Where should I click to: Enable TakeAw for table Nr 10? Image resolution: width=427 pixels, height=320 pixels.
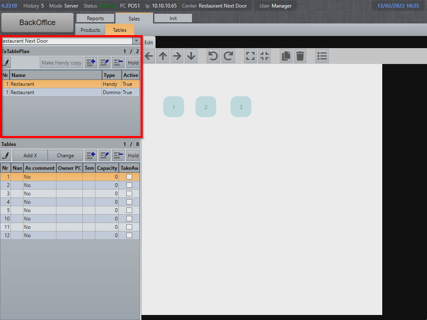pyautogui.click(x=129, y=218)
